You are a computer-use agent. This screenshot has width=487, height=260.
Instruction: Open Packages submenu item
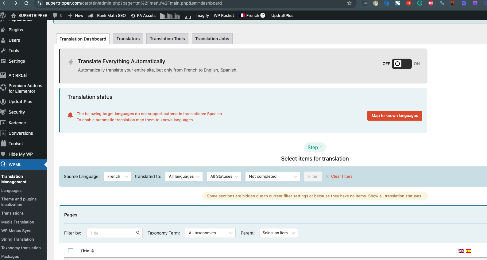[10, 257]
